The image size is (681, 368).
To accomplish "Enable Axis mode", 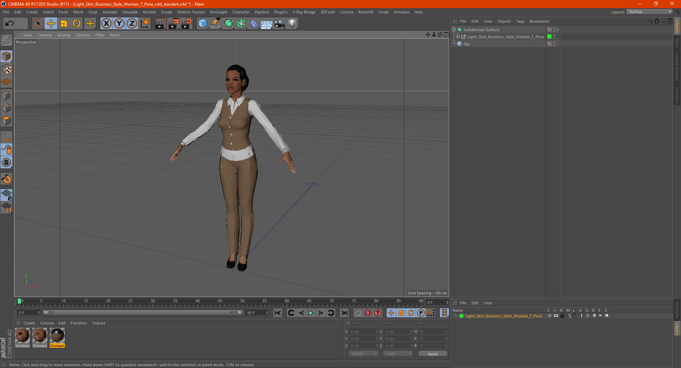I will 6,137.
